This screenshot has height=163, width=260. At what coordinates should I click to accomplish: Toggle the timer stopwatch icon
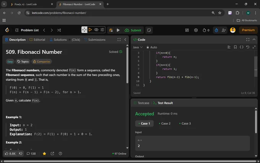(x=216, y=30)
